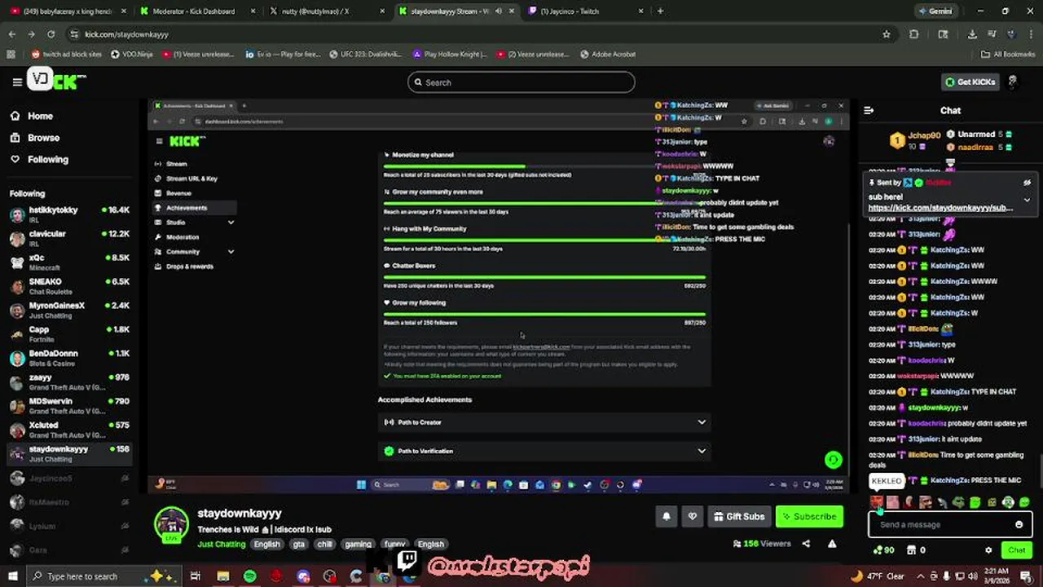Image resolution: width=1043 pixels, height=587 pixels.
Task: Toggle stream notifications bell button
Action: click(667, 517)
